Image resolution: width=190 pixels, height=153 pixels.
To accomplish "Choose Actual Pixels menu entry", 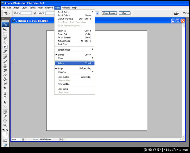I will pyautogui.click(x=74, y=41).
